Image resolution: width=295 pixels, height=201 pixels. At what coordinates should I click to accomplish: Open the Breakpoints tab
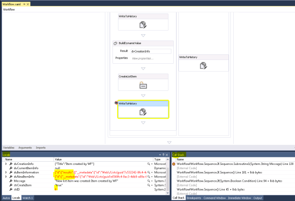pyautogui.click(x=194, y=198)
